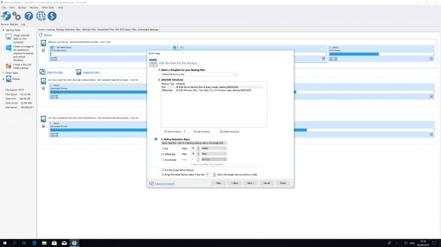Click the Windows logo backup task icon
441x247 pixels.
click(9, 48)
